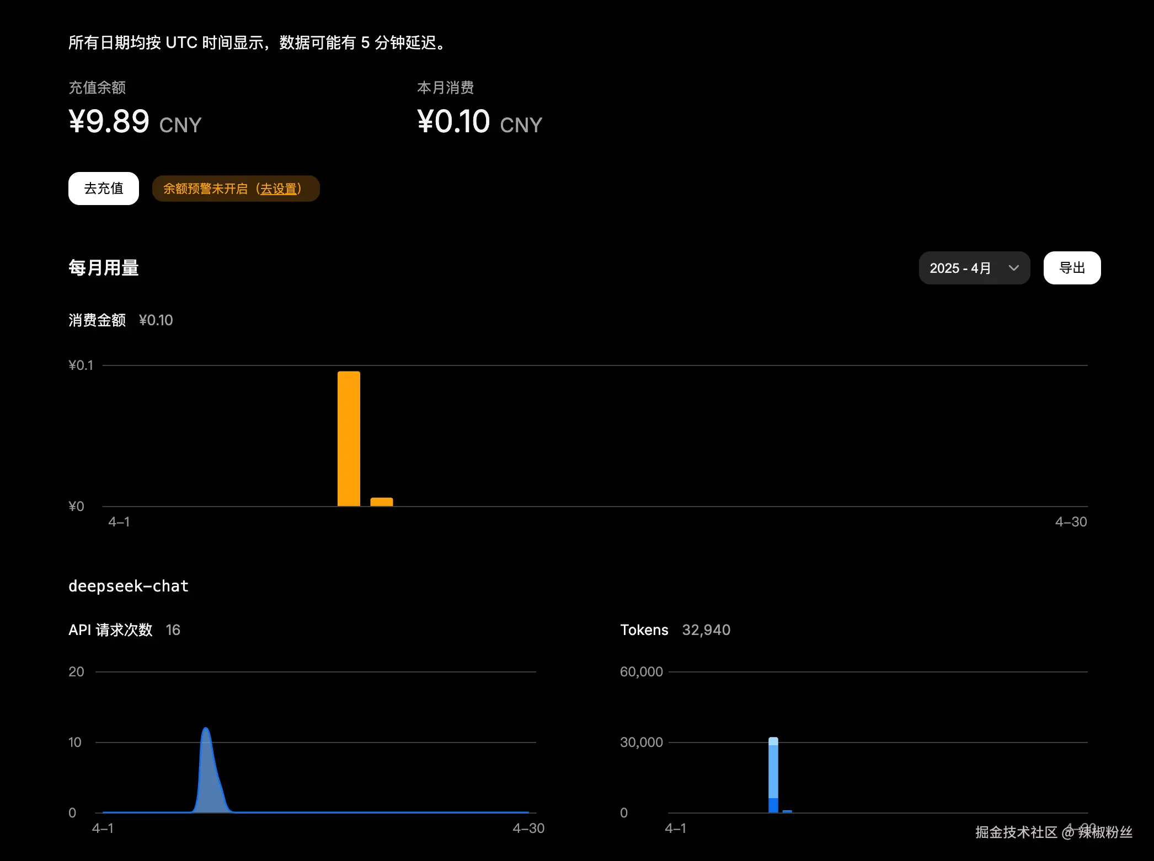Click the 导出 export button
The image size is (1154, 861).
pos(1071,268)
